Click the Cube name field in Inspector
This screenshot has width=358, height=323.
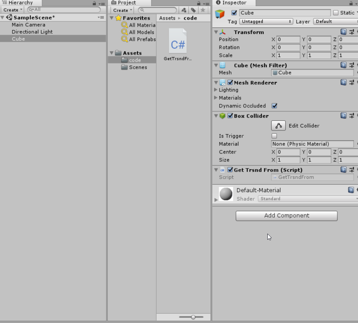pos(285,13)
